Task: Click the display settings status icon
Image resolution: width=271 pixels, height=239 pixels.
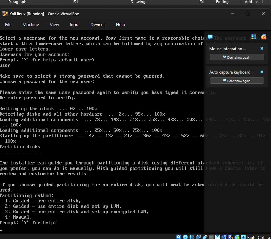Action: [x=218, y=237]
